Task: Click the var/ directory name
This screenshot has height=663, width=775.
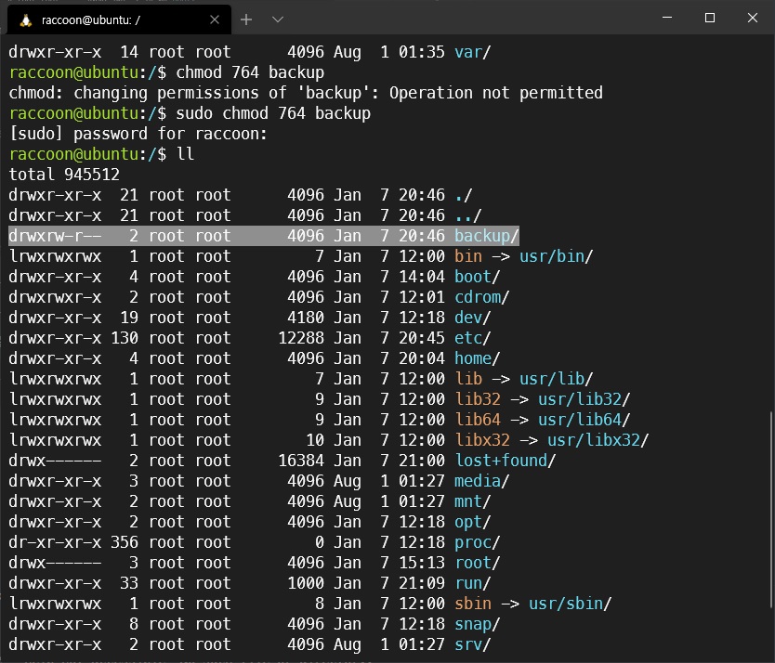Action: coord(472,52)
